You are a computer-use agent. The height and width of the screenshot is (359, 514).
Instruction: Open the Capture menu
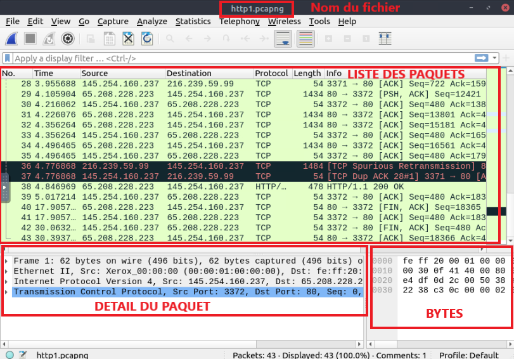pos(113,22)
